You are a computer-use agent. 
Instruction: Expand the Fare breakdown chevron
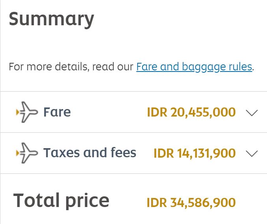click(x=251, y=113)
